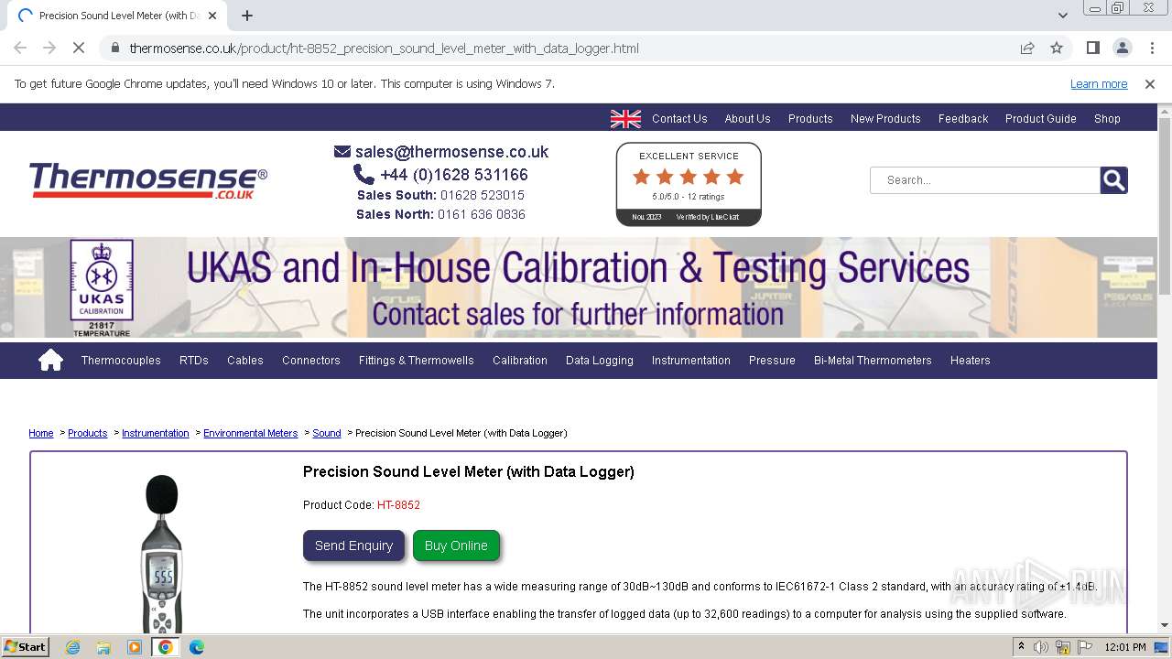The height and width of the screenshot is (659, 1172).
Task: Stop loading the page
Action: point(79,48)
